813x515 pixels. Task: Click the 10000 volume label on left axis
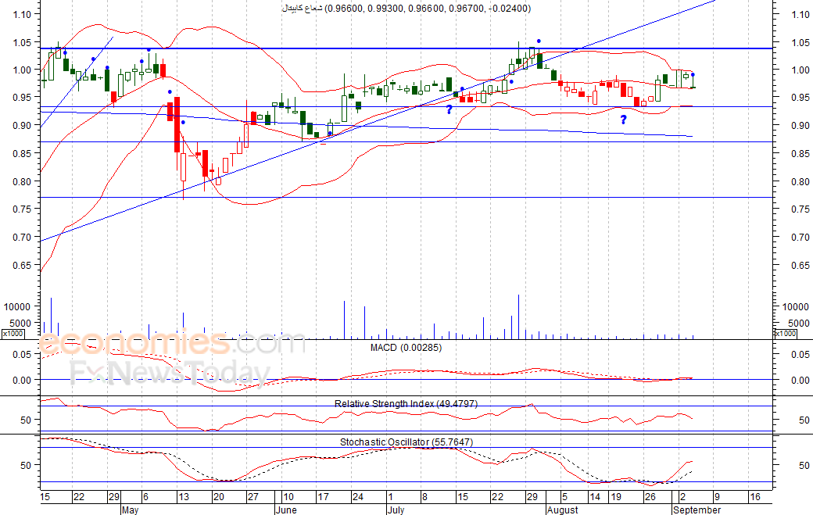(x=17, y=306)
